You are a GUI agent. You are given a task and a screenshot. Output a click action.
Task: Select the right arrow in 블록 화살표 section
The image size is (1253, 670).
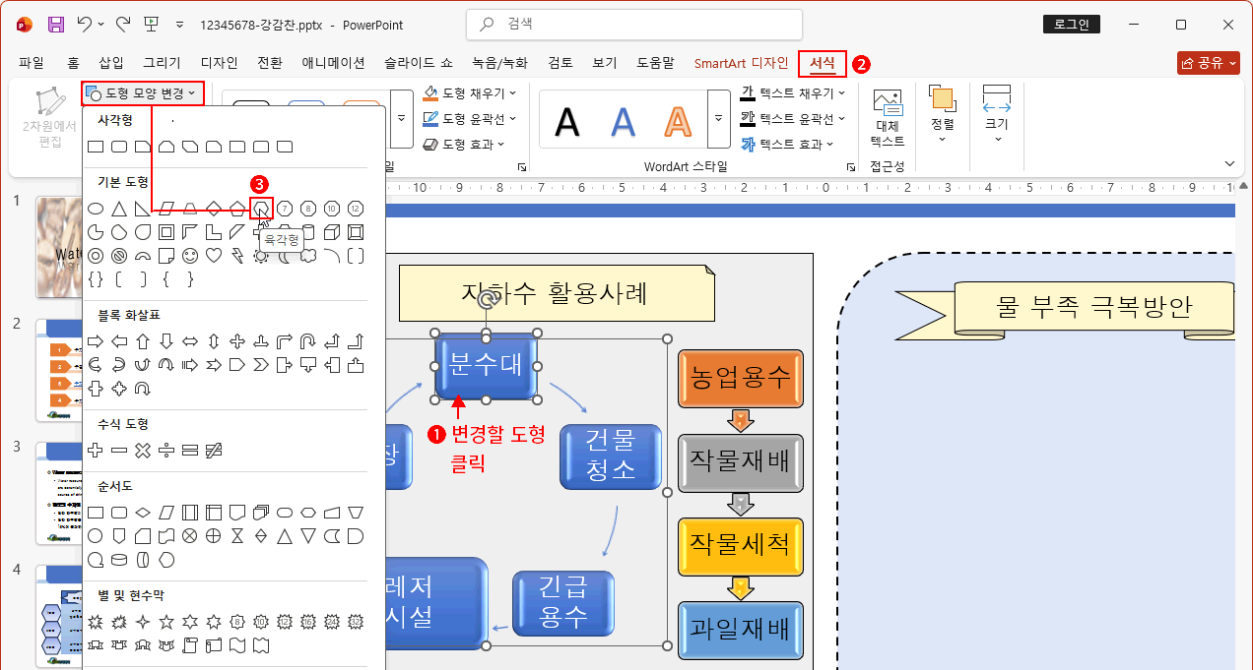96,340
